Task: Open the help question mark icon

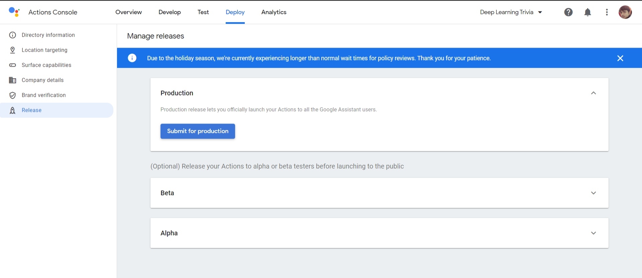Action: [568, 12]
